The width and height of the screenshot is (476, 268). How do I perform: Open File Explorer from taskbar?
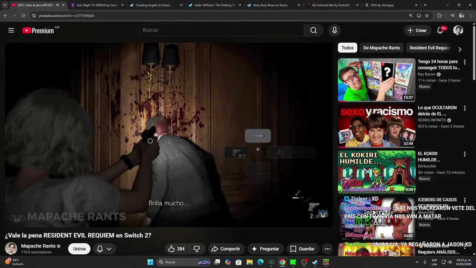250,262
